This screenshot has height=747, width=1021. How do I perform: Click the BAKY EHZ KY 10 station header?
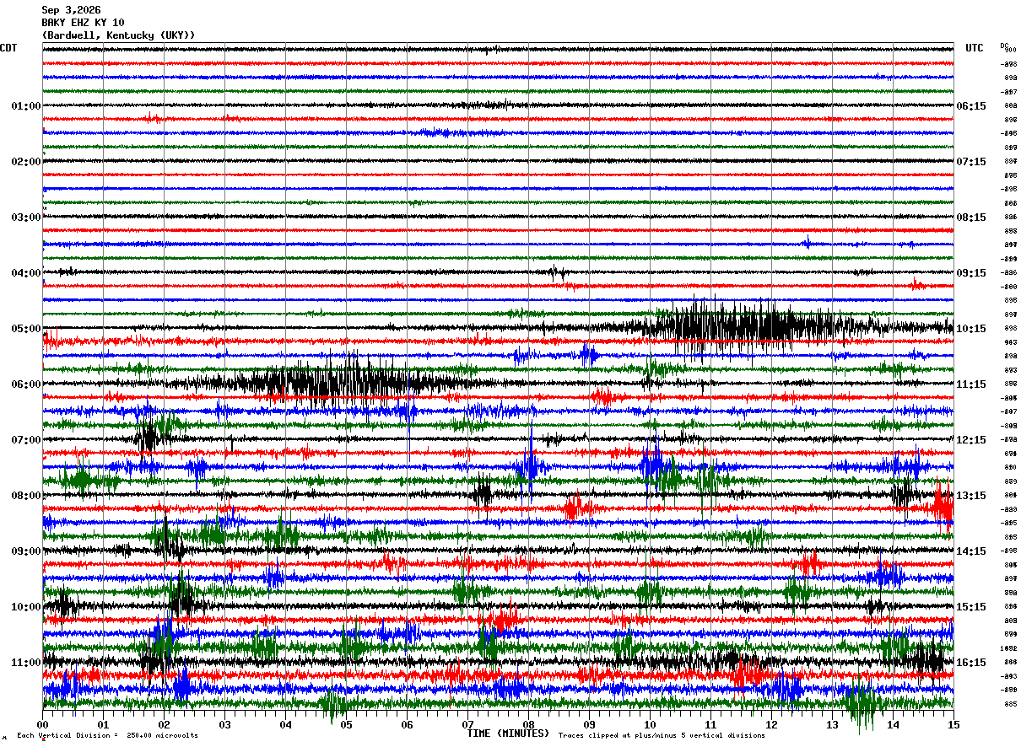coord(83,23)
